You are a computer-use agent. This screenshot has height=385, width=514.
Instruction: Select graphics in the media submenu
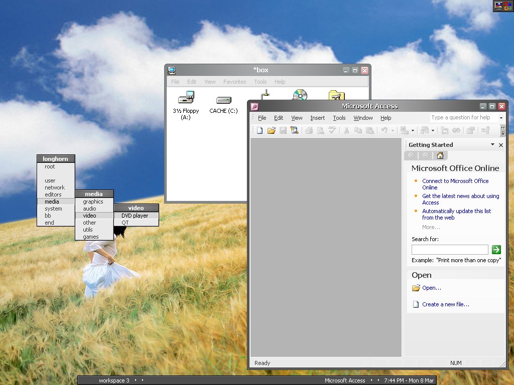pyautogui.click(x=94, y=202)
